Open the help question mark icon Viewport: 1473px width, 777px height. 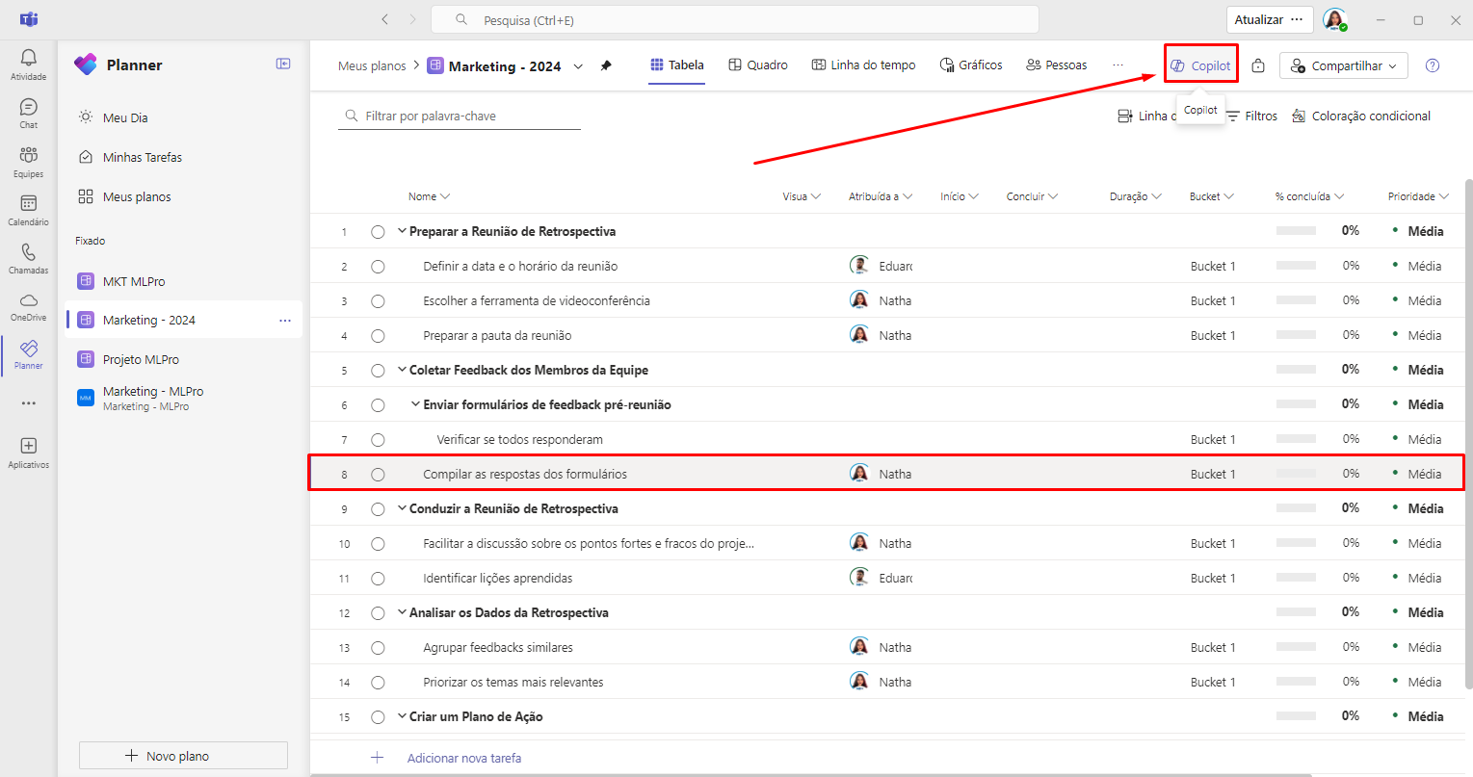point(1433,65)
